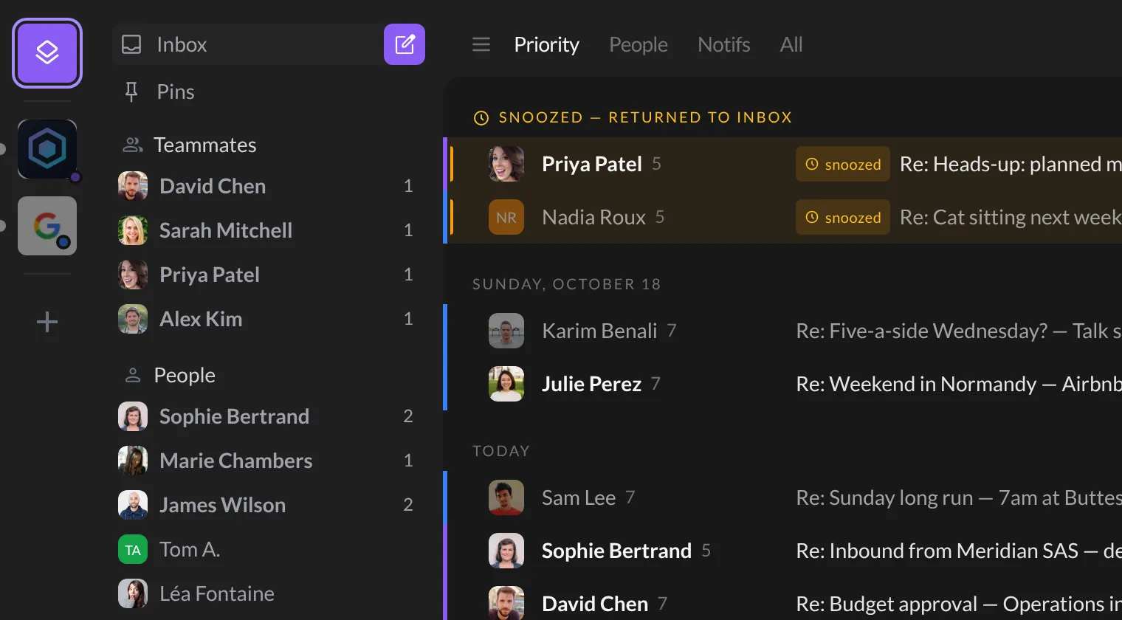Expand the People section header

pos(185,375)
